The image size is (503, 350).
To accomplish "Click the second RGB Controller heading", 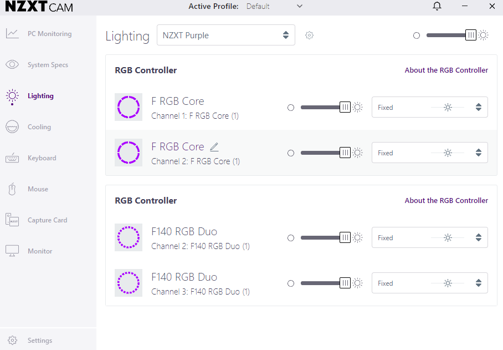I will tap(146, 201).
